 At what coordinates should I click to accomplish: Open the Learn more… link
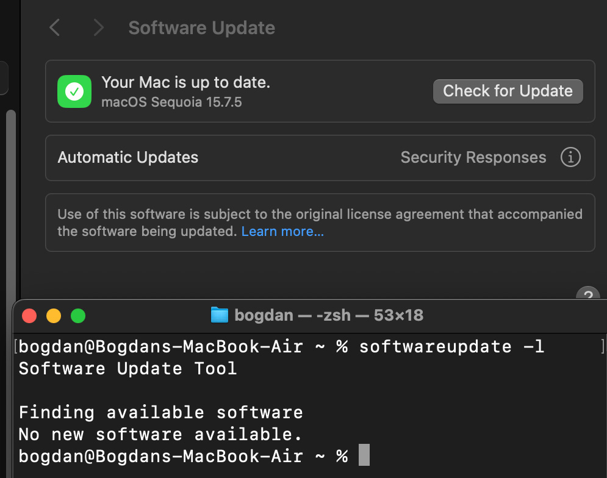[282, 232]
